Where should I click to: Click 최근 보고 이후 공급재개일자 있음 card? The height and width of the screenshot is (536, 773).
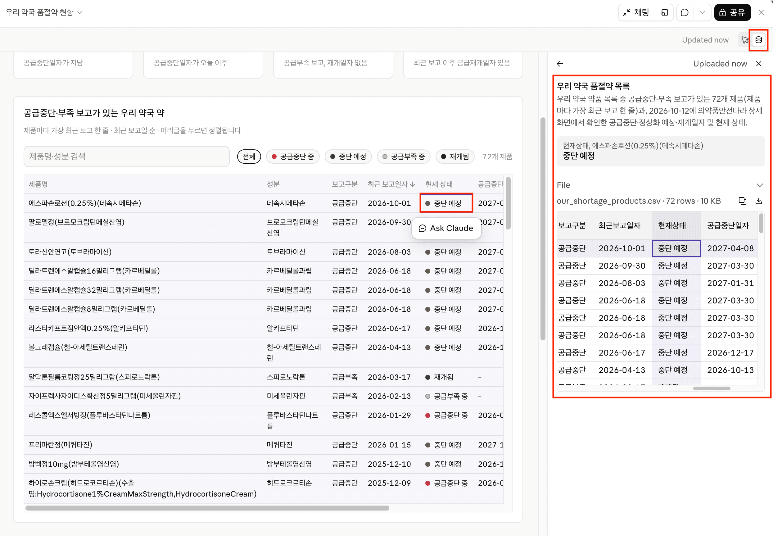463,65
